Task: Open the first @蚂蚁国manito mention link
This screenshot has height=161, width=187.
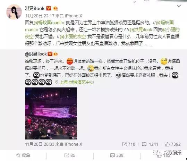Action: tap(50, 23)
